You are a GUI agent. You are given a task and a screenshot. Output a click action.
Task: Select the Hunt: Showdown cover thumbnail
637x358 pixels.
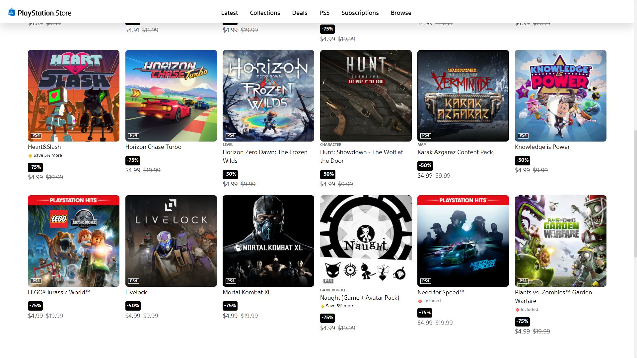[x=366, y=96]
